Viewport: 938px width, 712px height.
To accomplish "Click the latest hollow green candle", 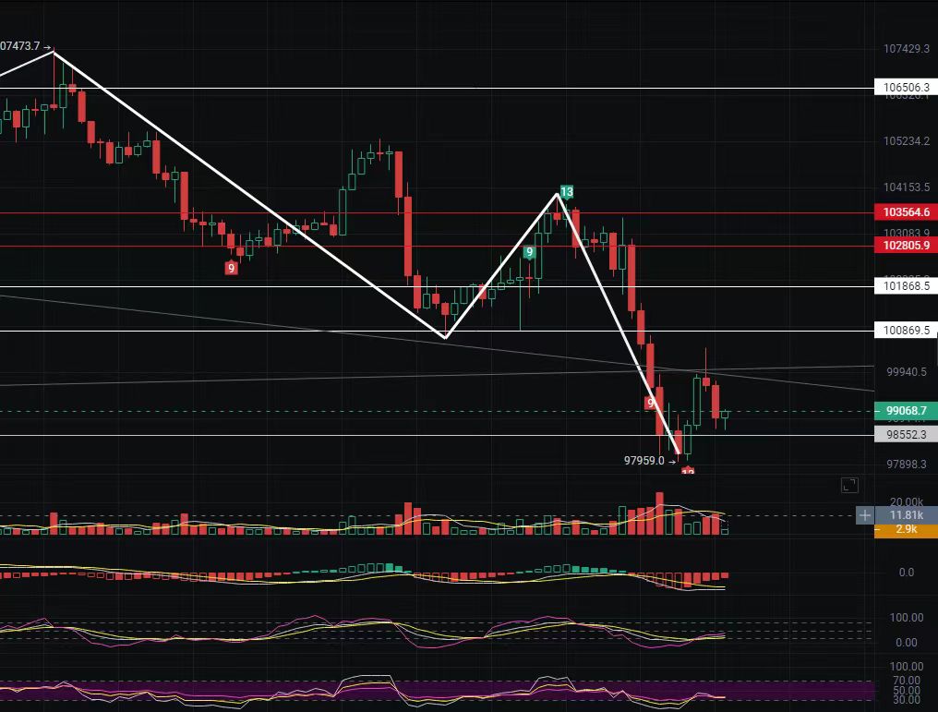I will 726,416.
